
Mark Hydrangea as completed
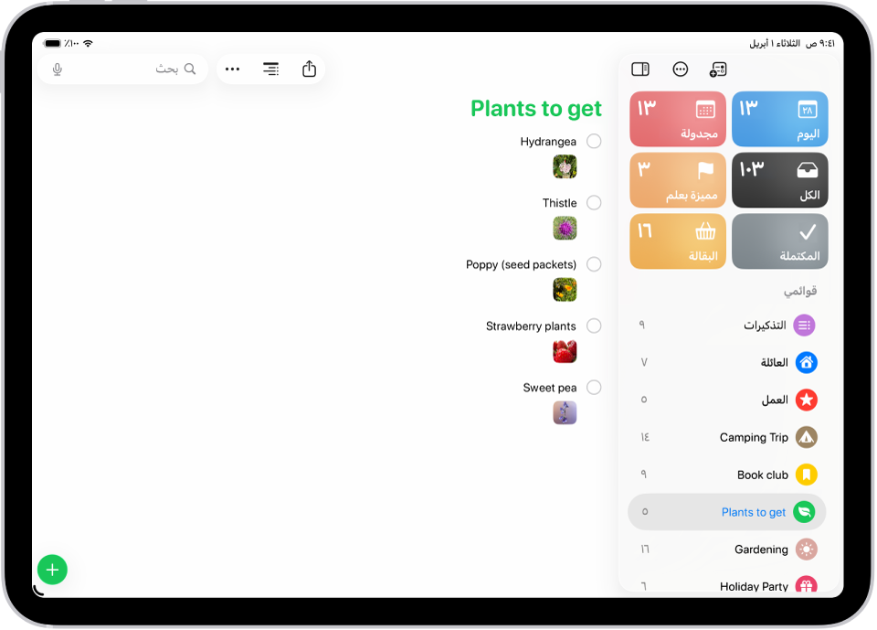coord(594,141)
